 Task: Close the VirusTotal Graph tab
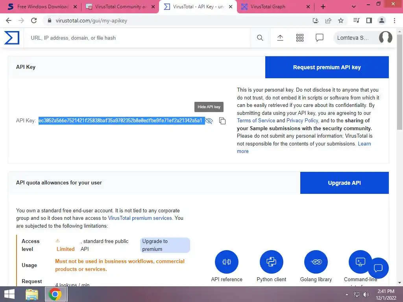308,7
